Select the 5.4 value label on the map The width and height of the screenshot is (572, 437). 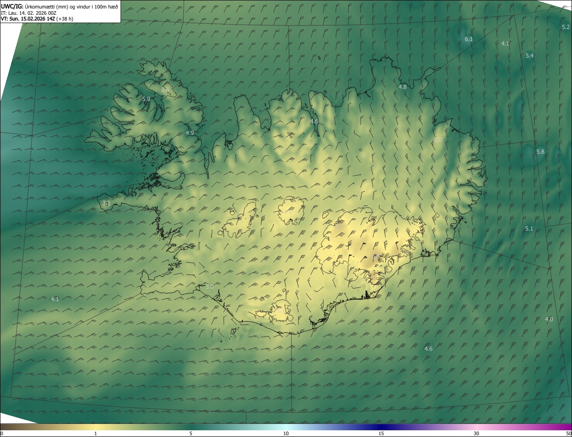pyautogui.click(x=530, y=55)
